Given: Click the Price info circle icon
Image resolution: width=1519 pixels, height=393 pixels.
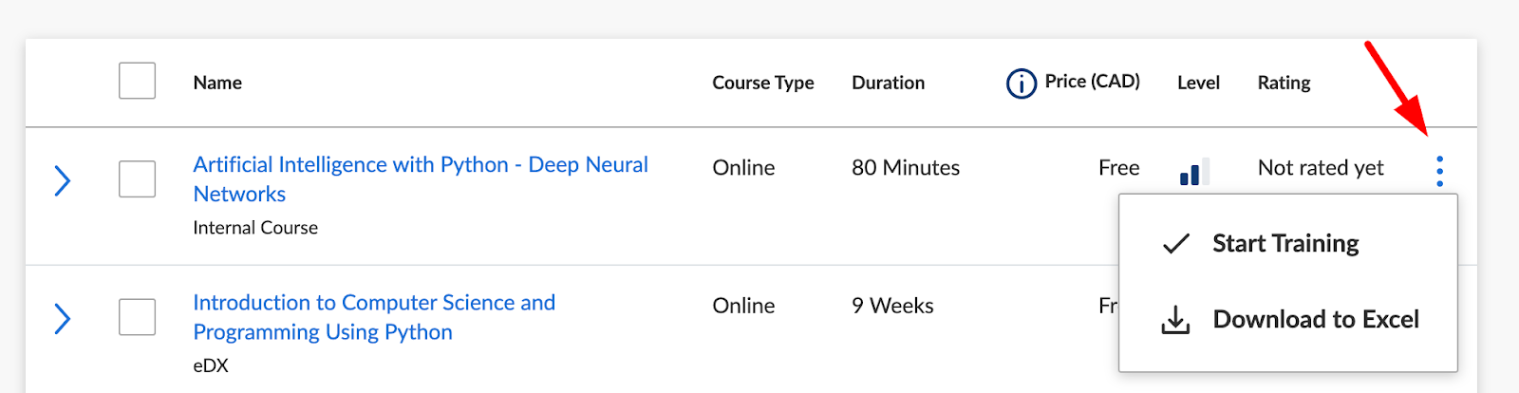Looking at the screenshot, I should pyautogui.click(x=1021, y=84).
